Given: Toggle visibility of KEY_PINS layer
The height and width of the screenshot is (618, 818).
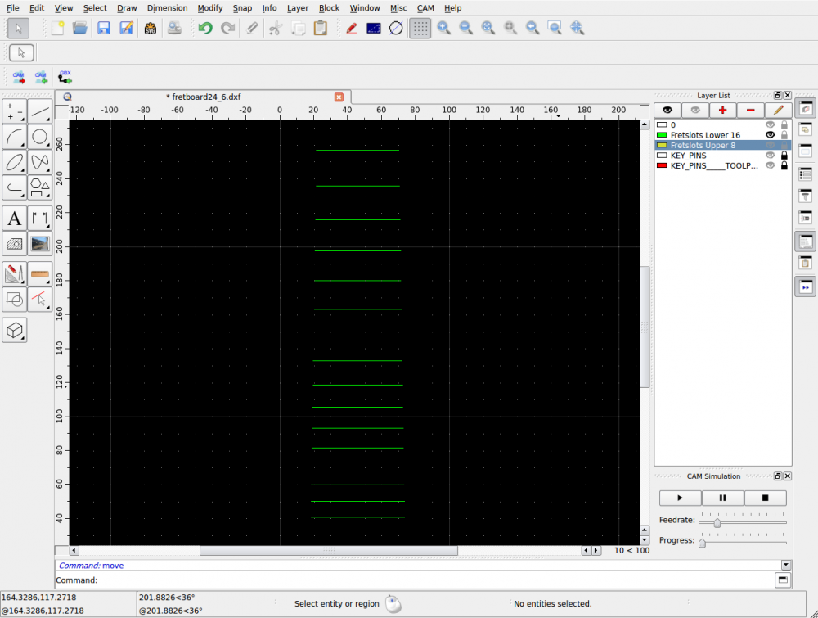Looking at the screenshot, I should [770, 155].
